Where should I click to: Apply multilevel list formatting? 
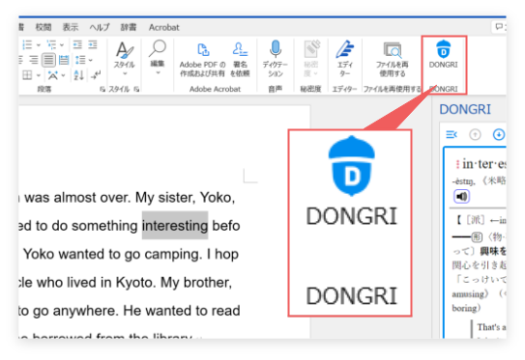click(51, 44)
